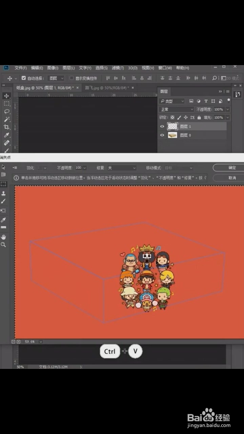Select Create Plane tool in Vanishing Point
The width and height of the screenshot is (244, 434).
(x=3, y=175)
